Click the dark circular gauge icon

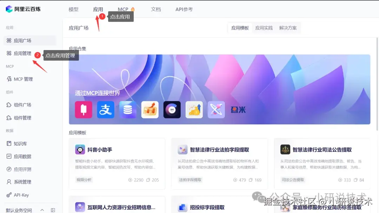172,110
